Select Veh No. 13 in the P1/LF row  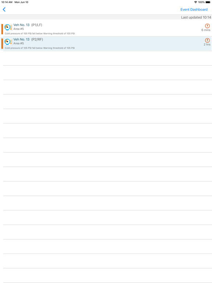(21, 25)
